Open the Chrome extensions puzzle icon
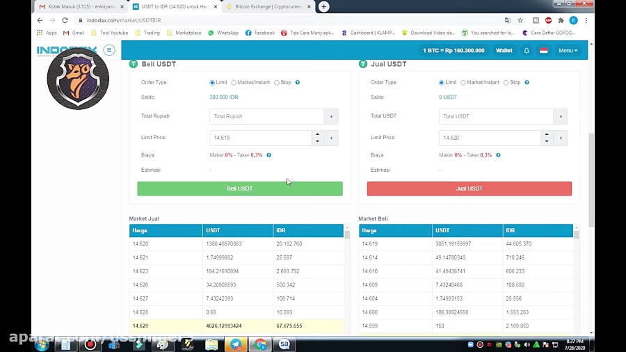The image size is (626, 352). tap(561, 20)
